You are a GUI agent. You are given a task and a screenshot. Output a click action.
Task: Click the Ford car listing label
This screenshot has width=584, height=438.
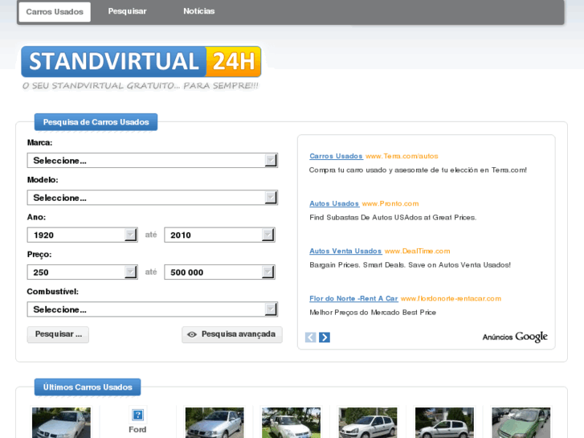point(137,429)
